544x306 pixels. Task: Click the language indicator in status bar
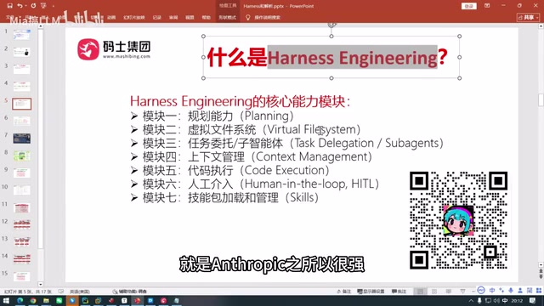pos(80,292)
